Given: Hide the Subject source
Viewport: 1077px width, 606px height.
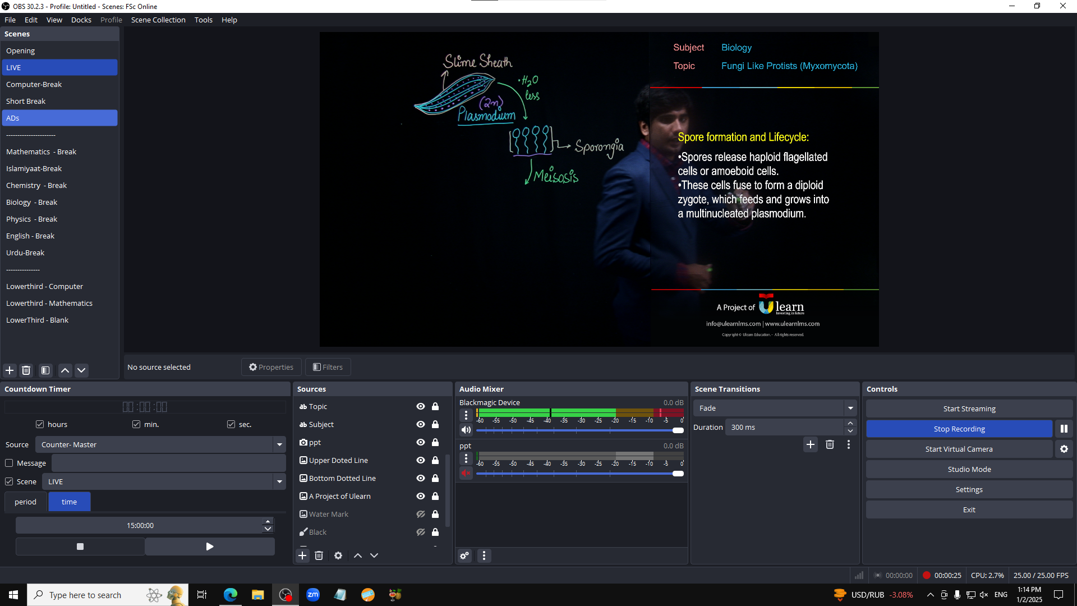Looking at the screenshot, I should pos(421,424).
